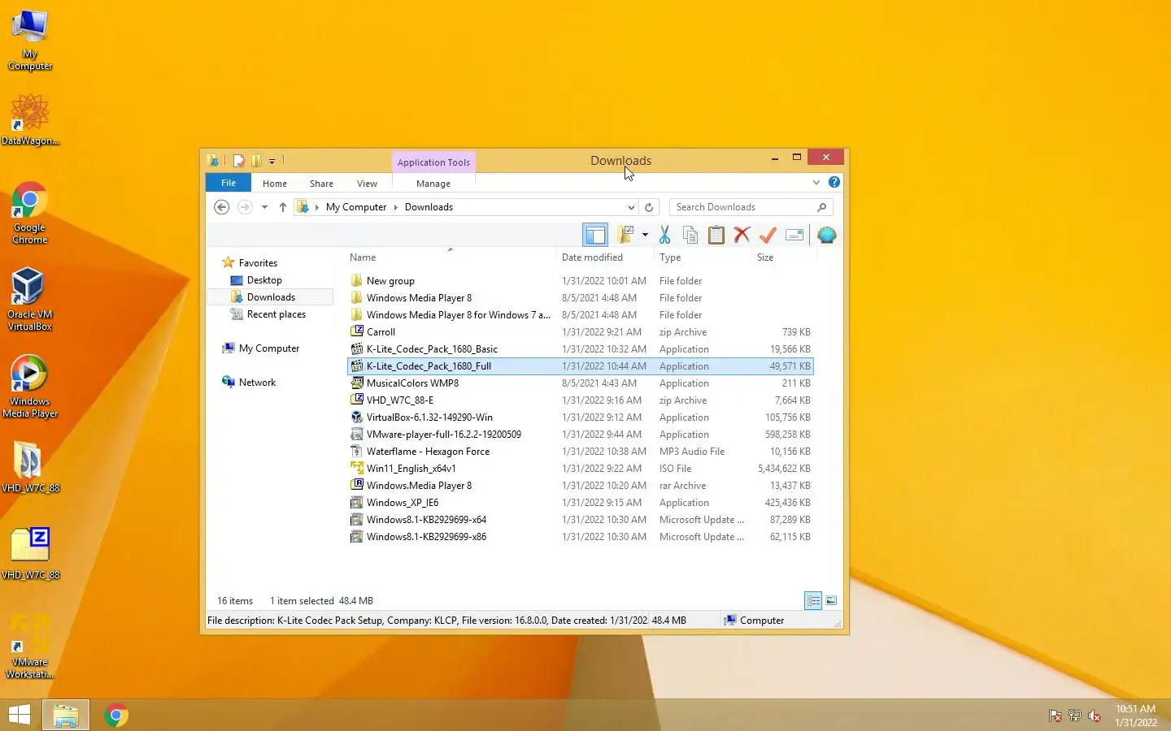Open the Home ribbon tab
1171x731 pixels.
coord(275,184)
